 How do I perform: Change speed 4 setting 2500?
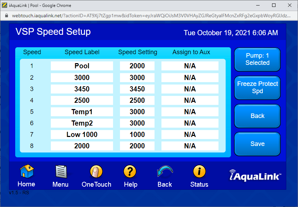coord(137,100)
